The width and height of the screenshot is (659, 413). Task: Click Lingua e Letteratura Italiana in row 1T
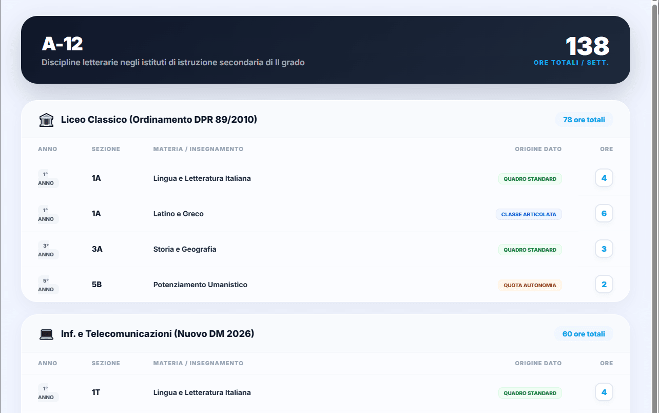coord(202,392)
